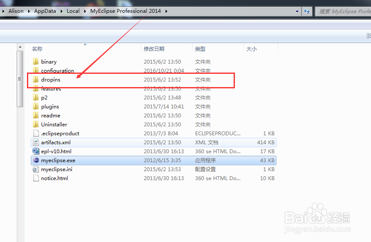Go to the AppData breadcrumb folder
The height and width of the screenshot is (242, 371).
[x=45, y=11]
